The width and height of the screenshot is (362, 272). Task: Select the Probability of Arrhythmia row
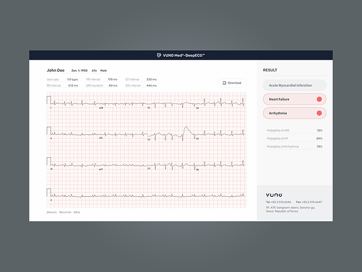pyautogui.click(x=294, y=147)
